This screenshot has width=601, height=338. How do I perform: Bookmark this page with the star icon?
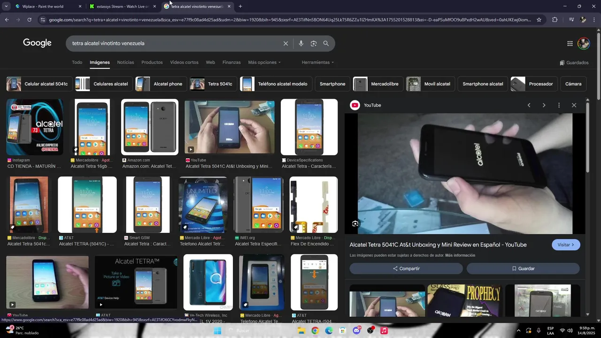[x=539, y=20]
